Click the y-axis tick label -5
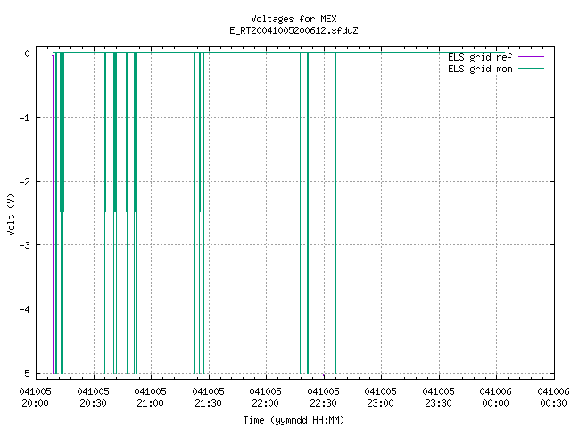The height and width of the screenshot is (428, 571). click(24, 374)
